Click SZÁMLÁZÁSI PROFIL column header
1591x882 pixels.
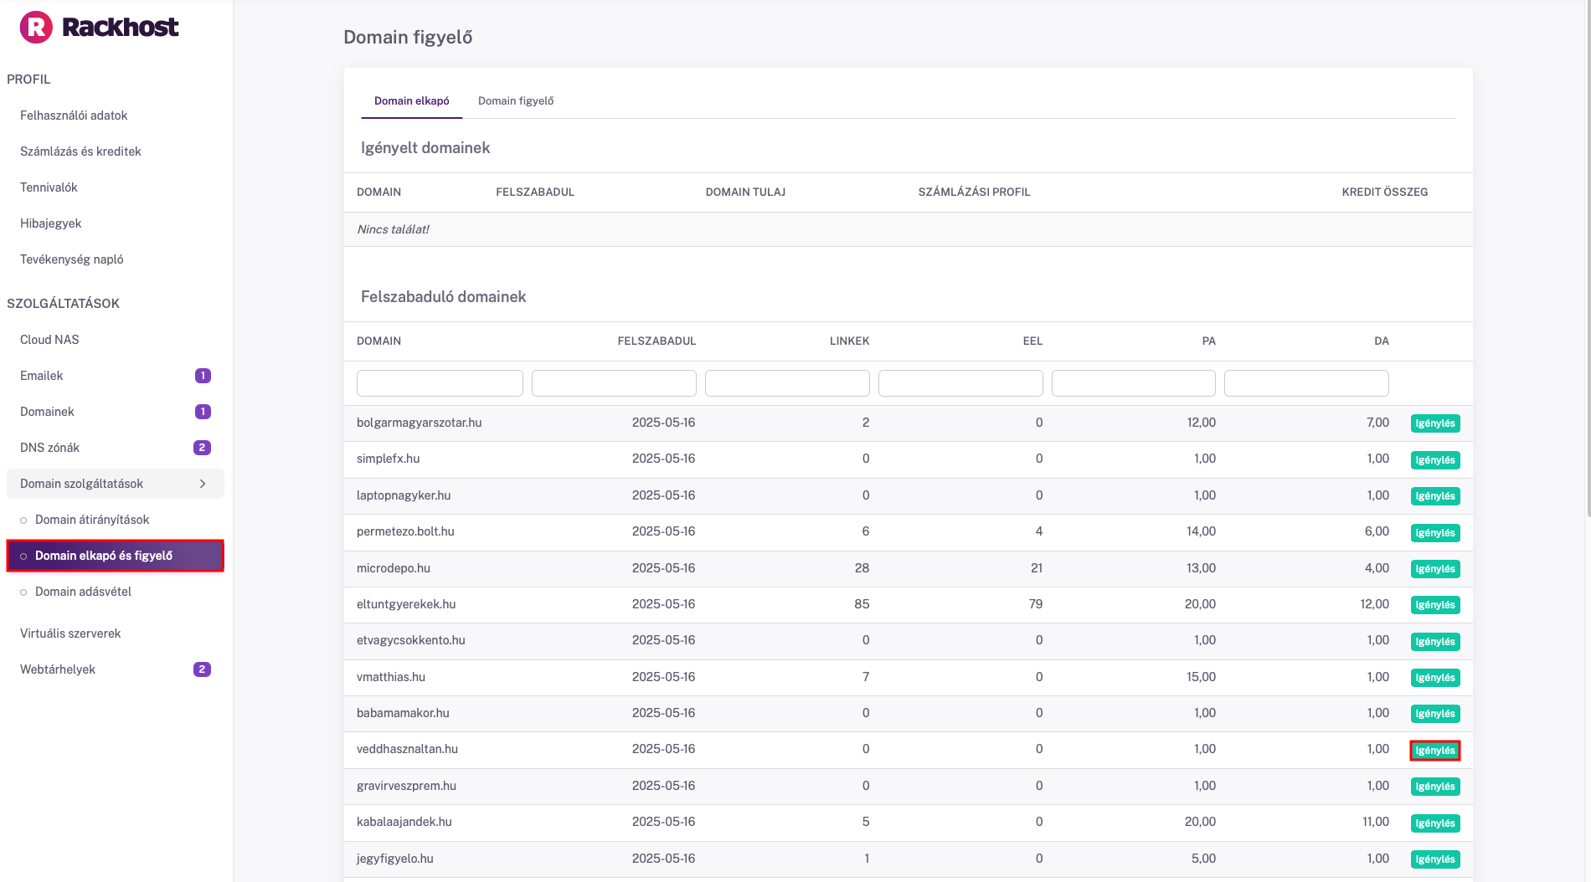pyautogui.click(x=974, y=192)
